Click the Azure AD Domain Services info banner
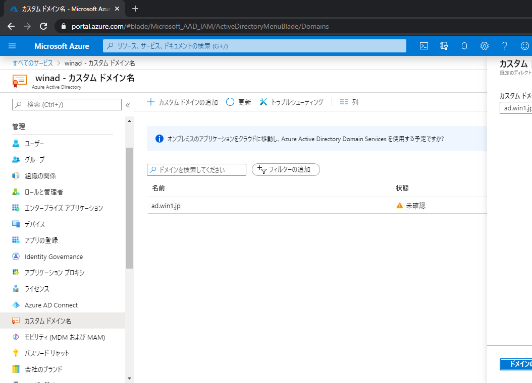 click(x=317, y=139)
